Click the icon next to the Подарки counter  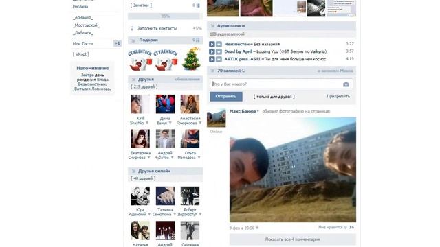pos(198,40)
